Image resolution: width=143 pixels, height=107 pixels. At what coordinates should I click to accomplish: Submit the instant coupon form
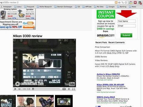(126, 35)
